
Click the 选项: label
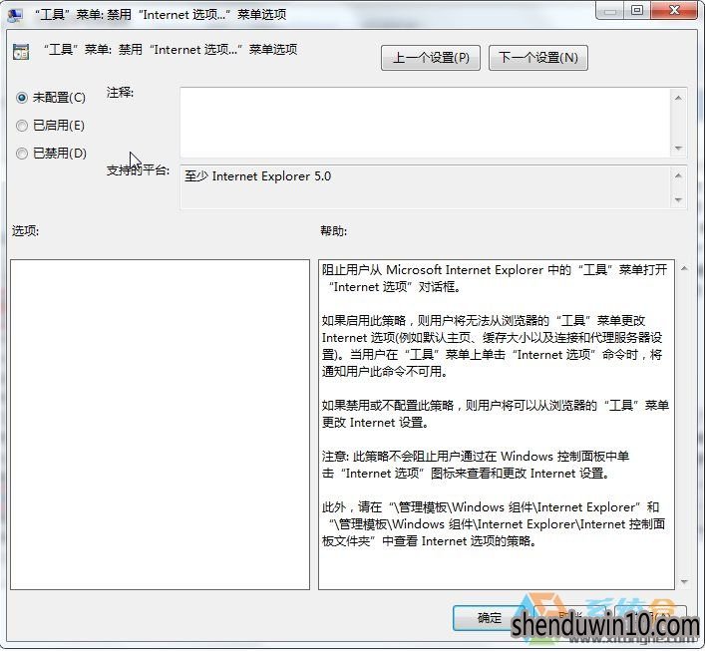[x=26, y=231]
